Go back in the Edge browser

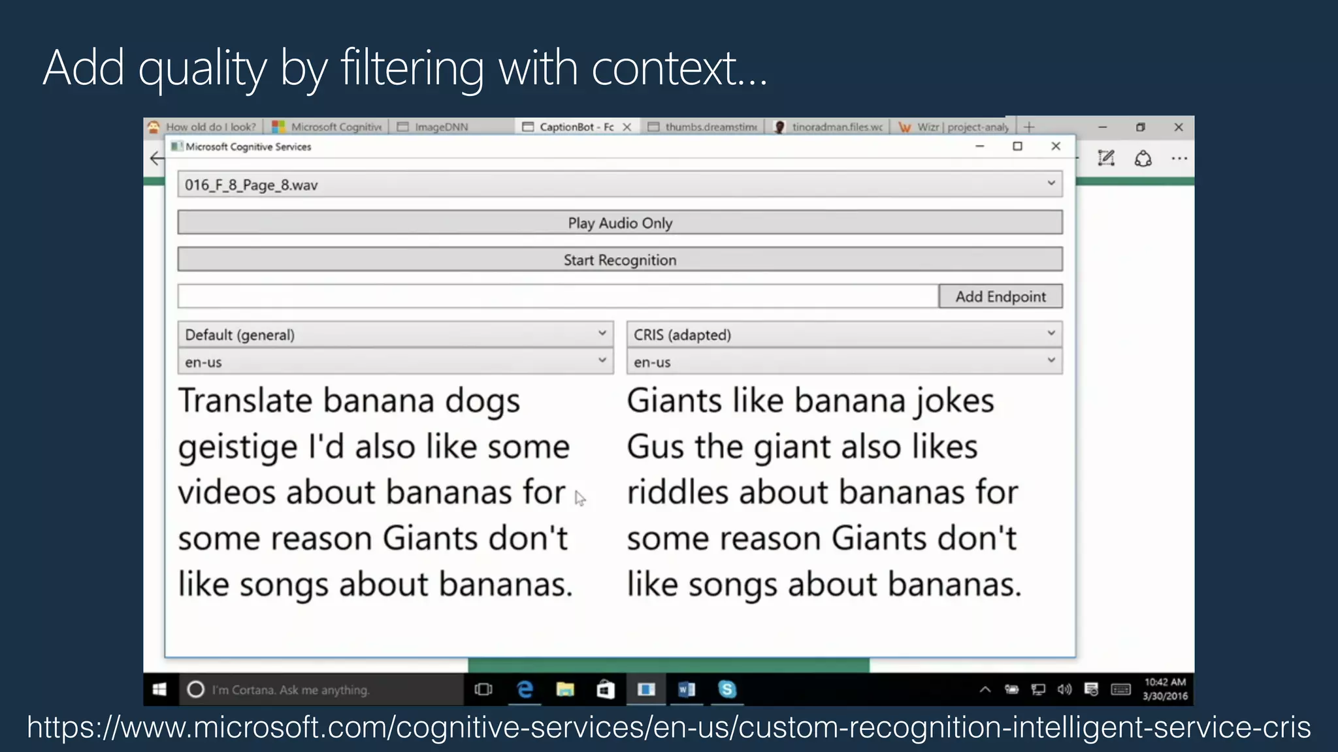pos(155,159)
